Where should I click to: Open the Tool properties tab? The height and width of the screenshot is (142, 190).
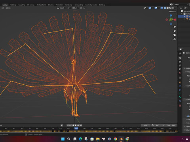[180, 53]
